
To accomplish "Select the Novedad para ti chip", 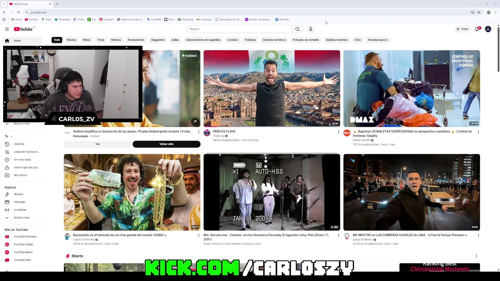I will (377, 40).
